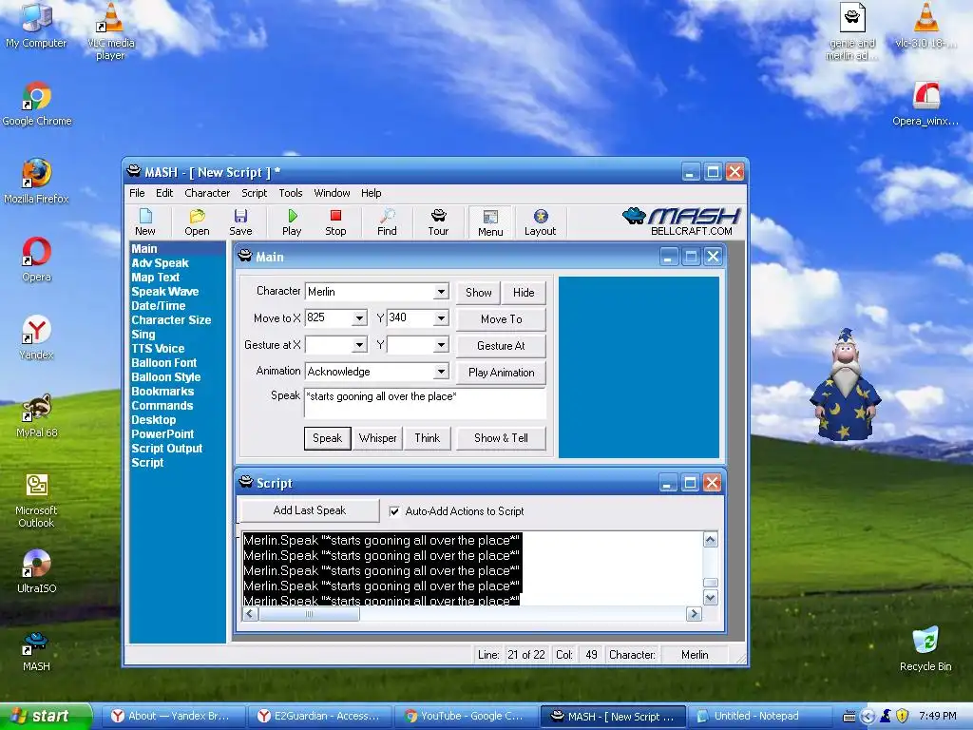Select Script Output in the sidebar
973x730 pixels.
tap(167, 449)
